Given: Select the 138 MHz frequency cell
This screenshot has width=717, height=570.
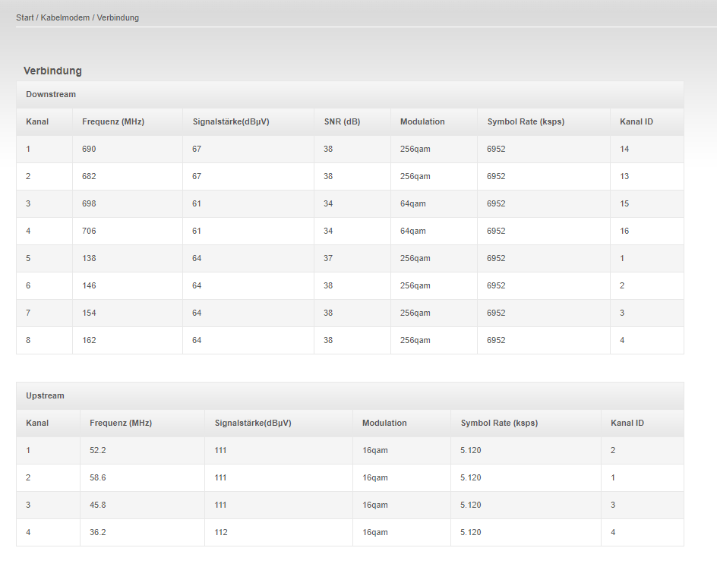Looking at the screenshot, I should click(x=128, y=258).
